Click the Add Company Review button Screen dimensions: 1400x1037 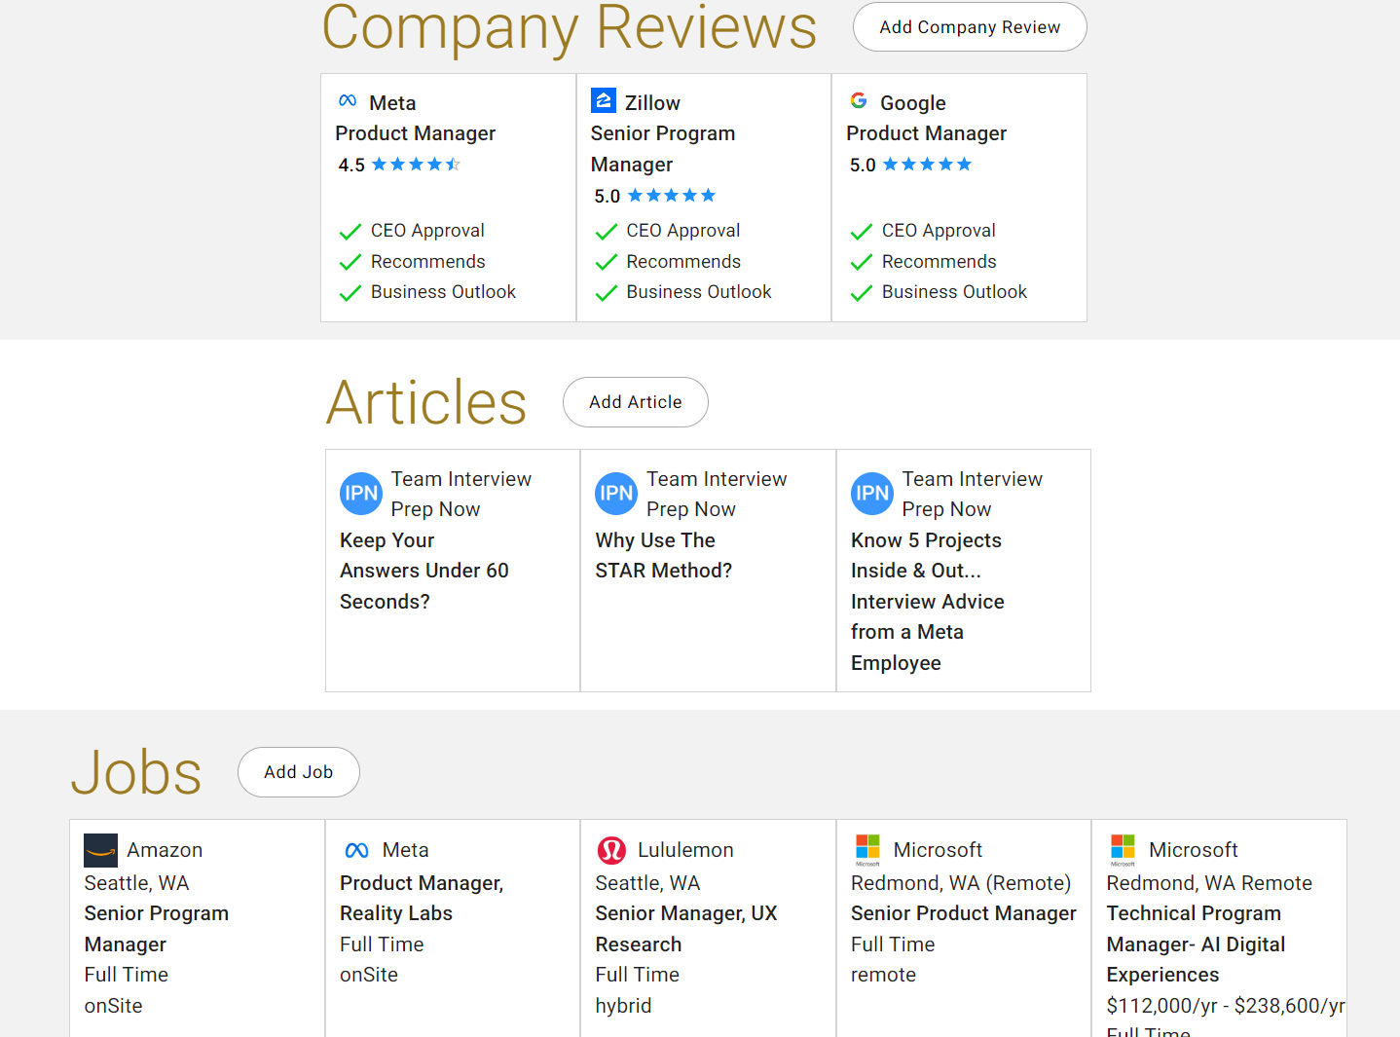[970, 26]
